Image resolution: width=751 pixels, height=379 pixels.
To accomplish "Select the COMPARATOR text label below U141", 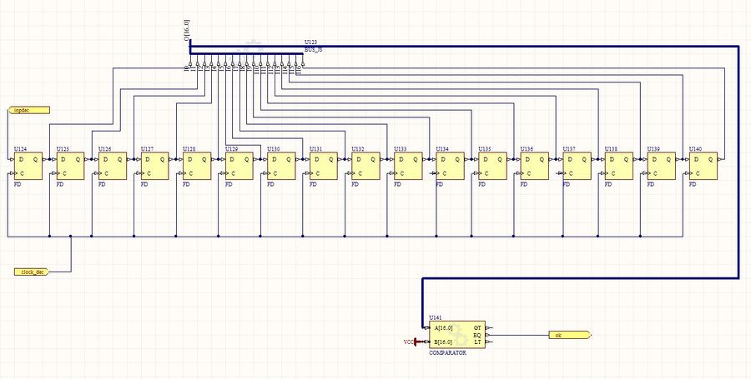I will coord(447,353).
